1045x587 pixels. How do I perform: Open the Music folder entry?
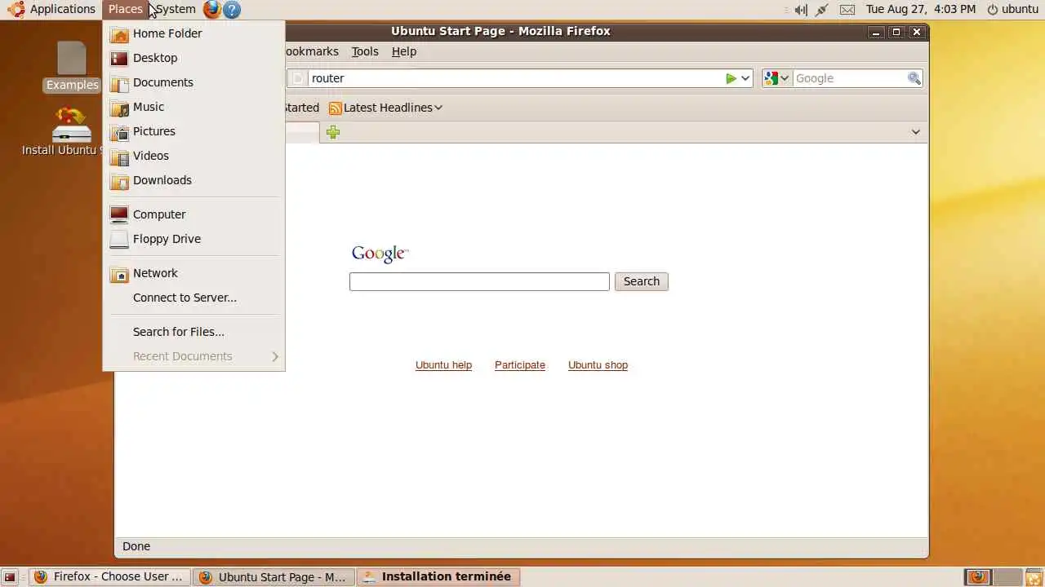(x=193, y=107)
